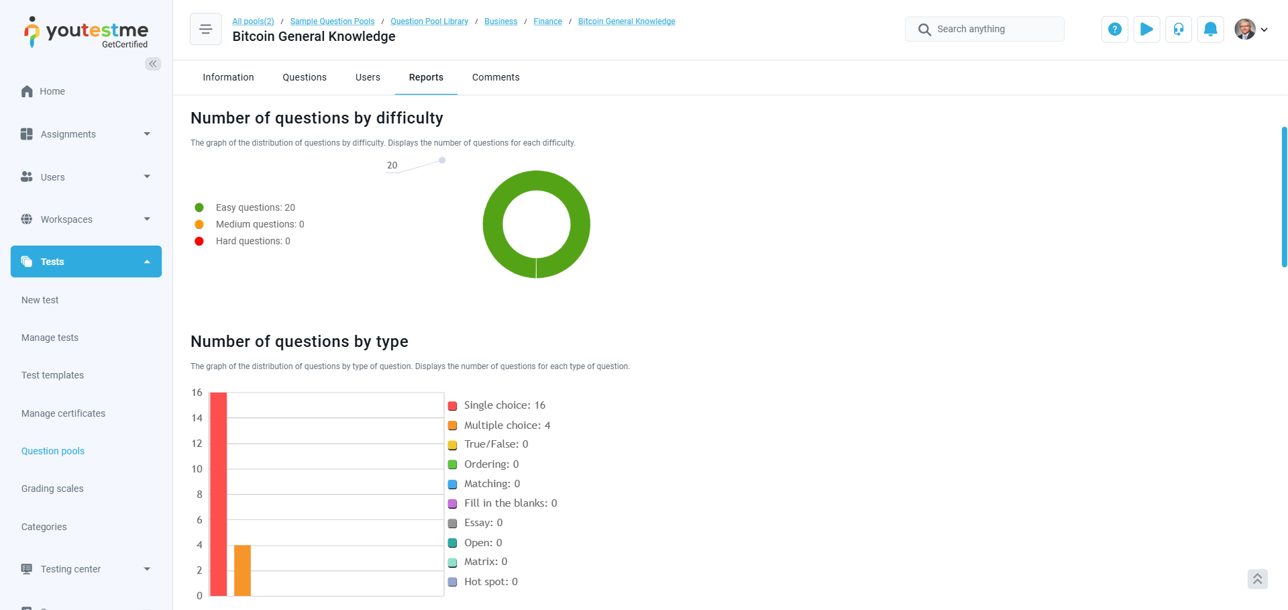Toggle Matrix legend swatch
The height and width of the screenshot is (610, 1288).
453,562
